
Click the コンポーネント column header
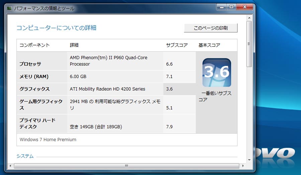click(34, 45)
